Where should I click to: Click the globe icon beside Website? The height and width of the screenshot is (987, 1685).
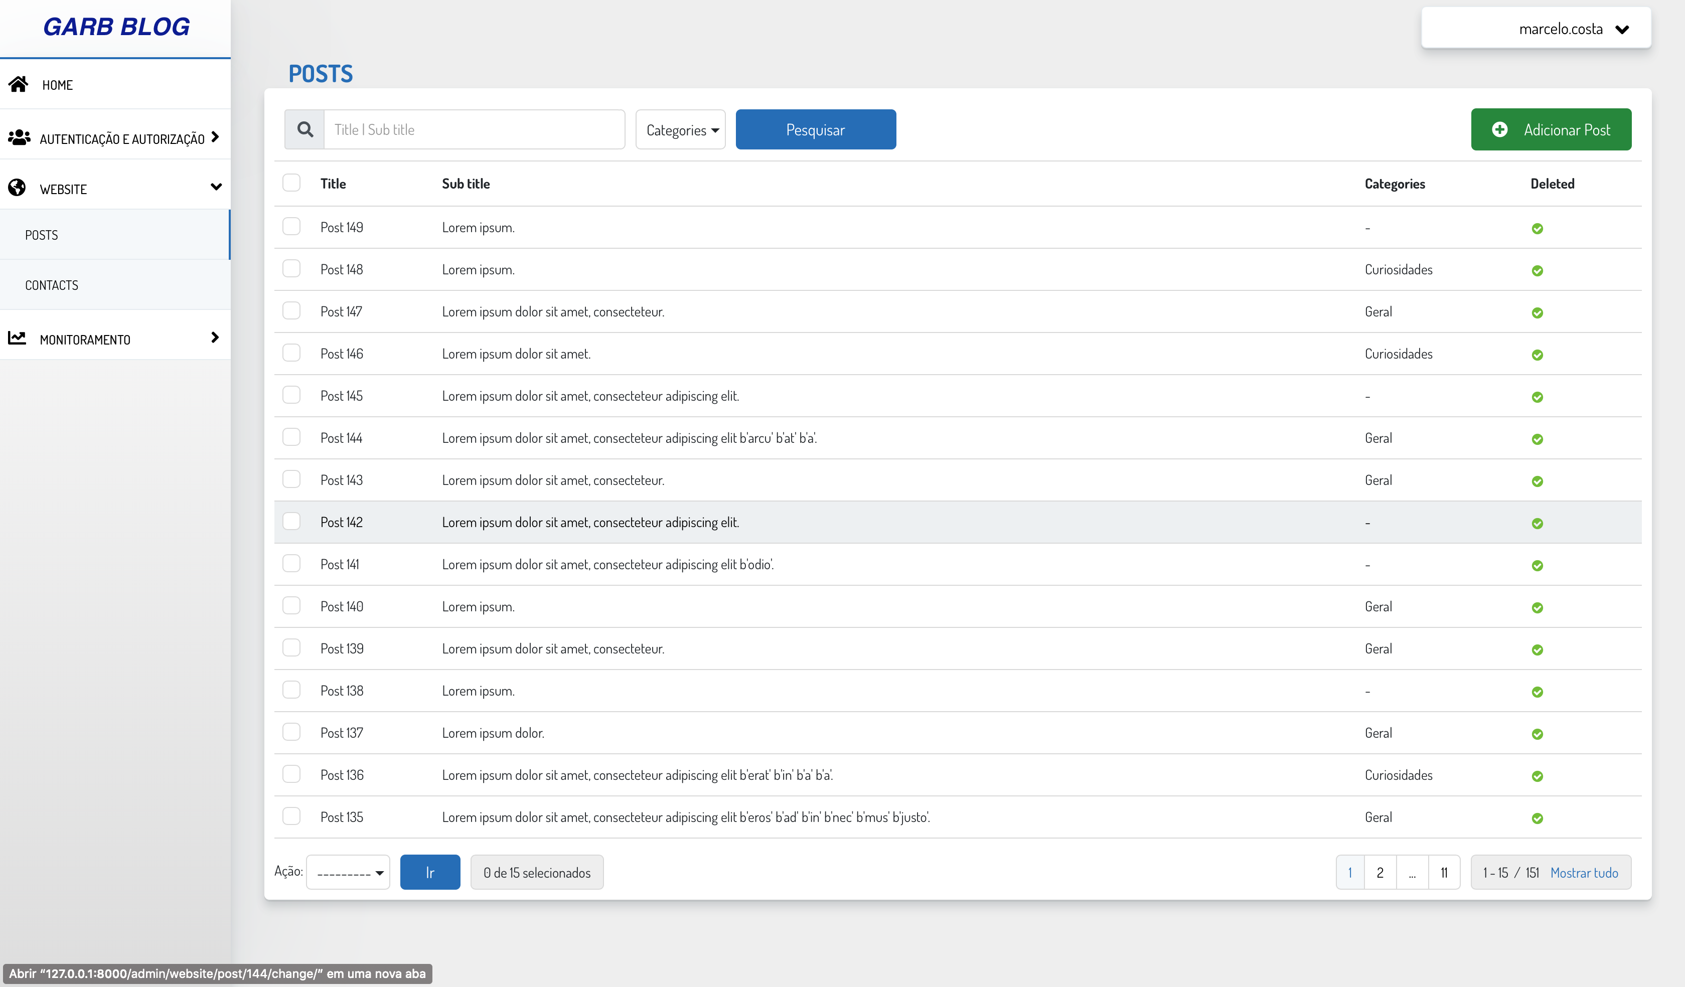coord(18,187)
